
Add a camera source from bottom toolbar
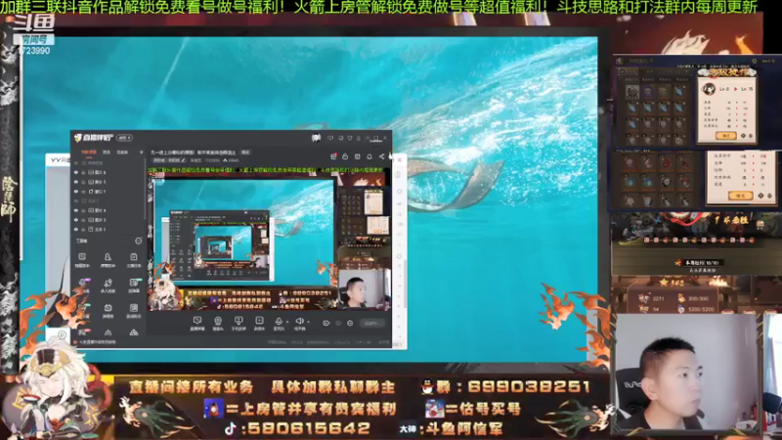[x=218, y=324]
